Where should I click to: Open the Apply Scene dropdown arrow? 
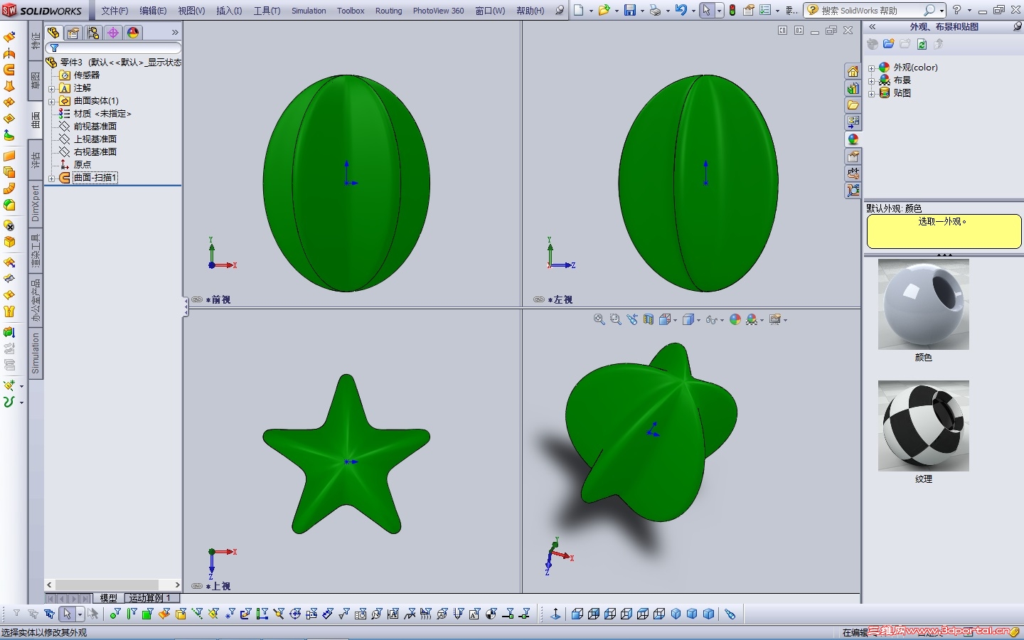(x=762, y=320)
